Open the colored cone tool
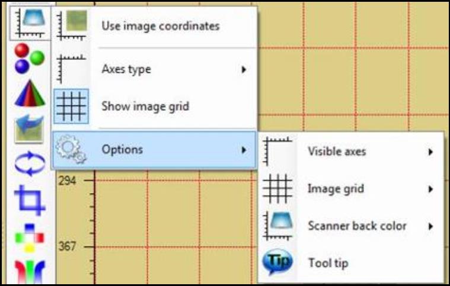450x286 pixels. (x=30, y=94)
